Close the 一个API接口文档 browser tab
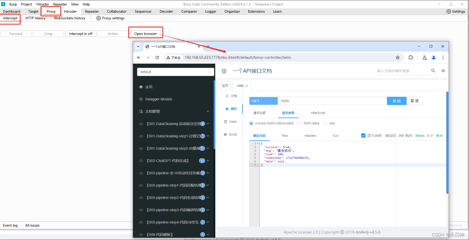The width and height of the screenshot is (469, 240). (x=199, y=46)
